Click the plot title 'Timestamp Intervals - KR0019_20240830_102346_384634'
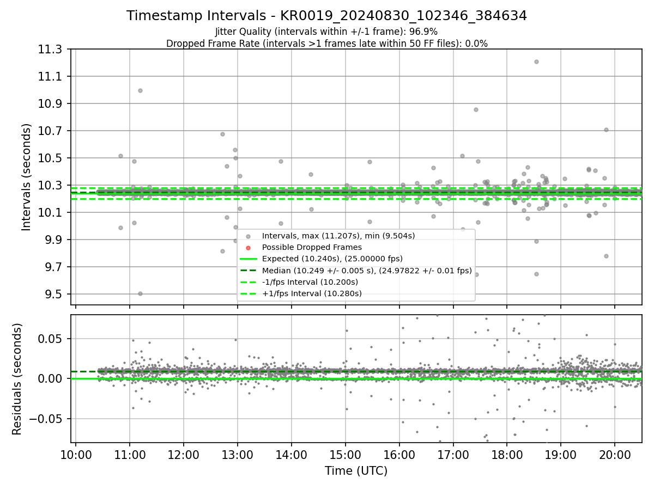This screenshot has width=654, height=490. [x=326, y=16]
